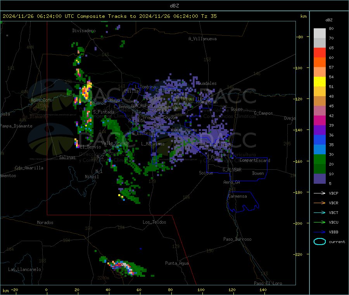The width and height of the screenshot is (349, 295).
Task: Click the cyan VBCT arrow in legend
Action: (320, 212)
